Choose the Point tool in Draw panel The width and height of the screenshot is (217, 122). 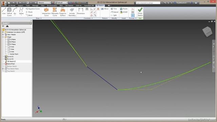(29, 12)
